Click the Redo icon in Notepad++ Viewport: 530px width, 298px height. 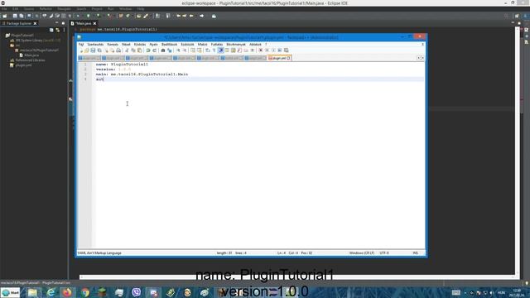[x=155, y=50]
